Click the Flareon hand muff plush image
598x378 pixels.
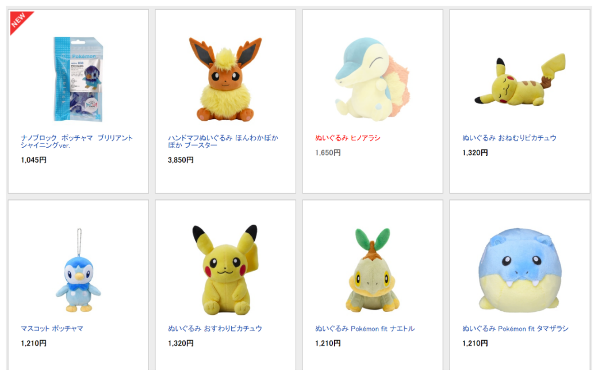pyautogui.click(x=225, y=79)
